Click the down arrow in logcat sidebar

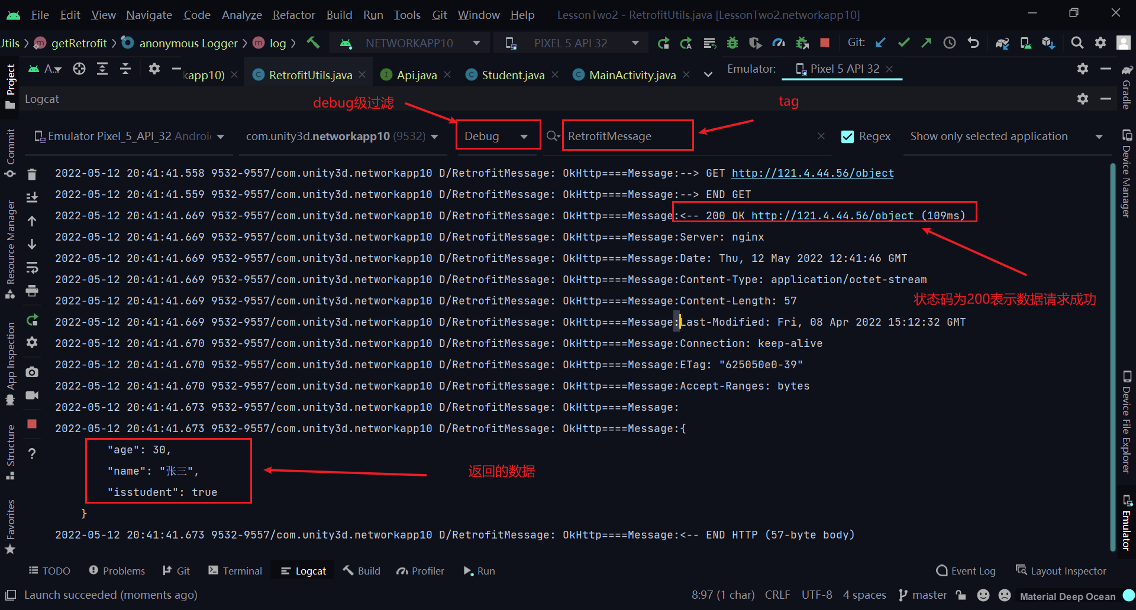tap(32, 244)
